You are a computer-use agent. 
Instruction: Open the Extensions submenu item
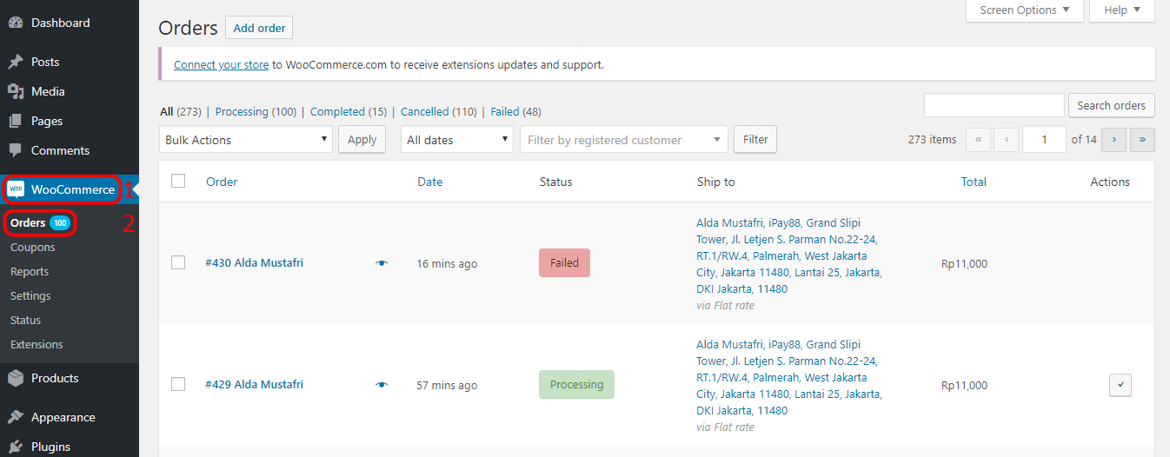(x=37, y=345)
